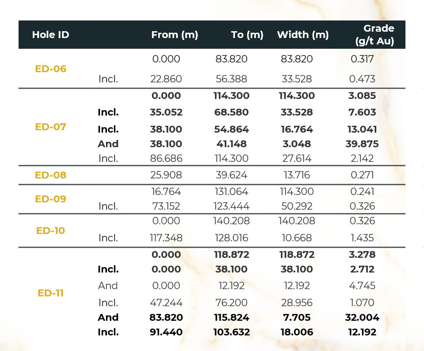Select the To (m) column header
Image resolution: width=424 pixels, height=351 pixels.
pyautogui.click(x=247, y=35)
